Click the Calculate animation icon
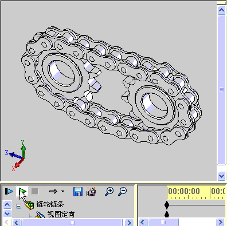Viewport: 227px width, 226px height. (9, 191)
